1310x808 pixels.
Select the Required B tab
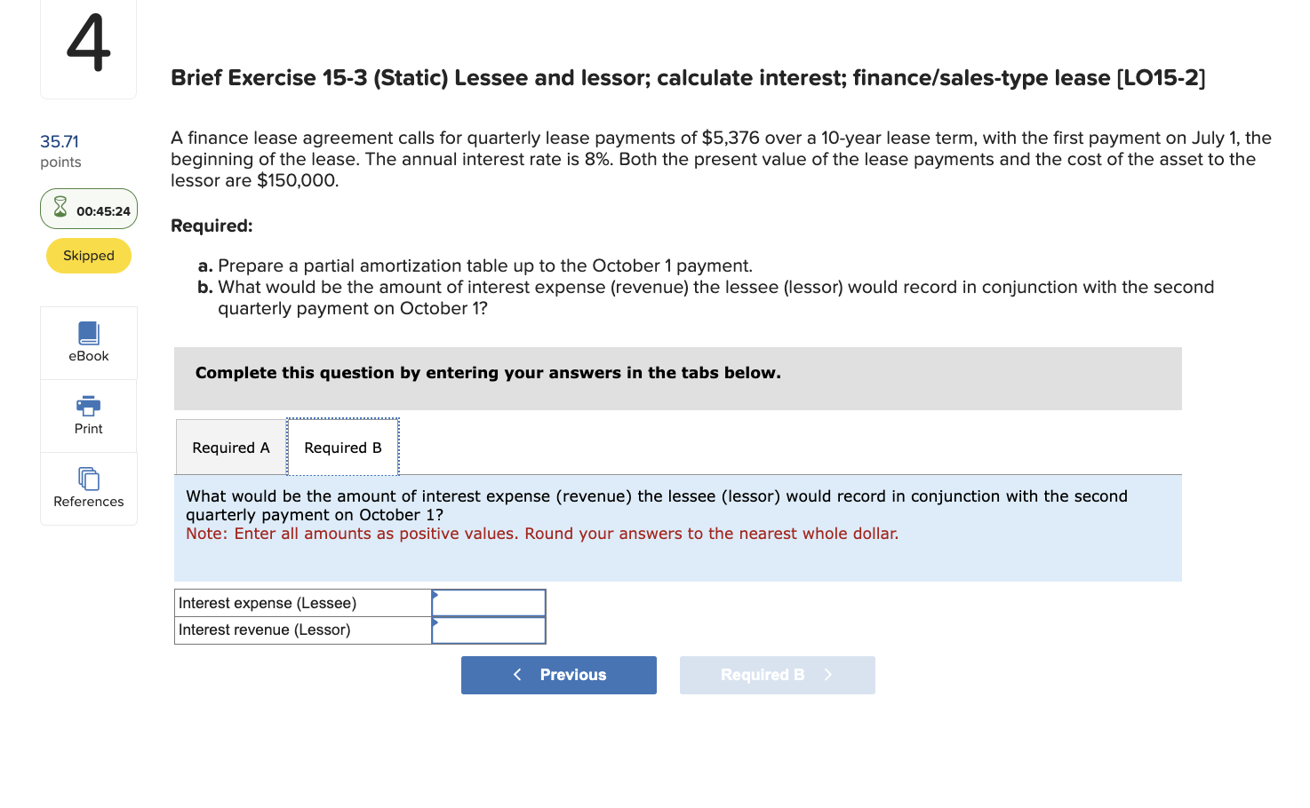tap(343, 447)
